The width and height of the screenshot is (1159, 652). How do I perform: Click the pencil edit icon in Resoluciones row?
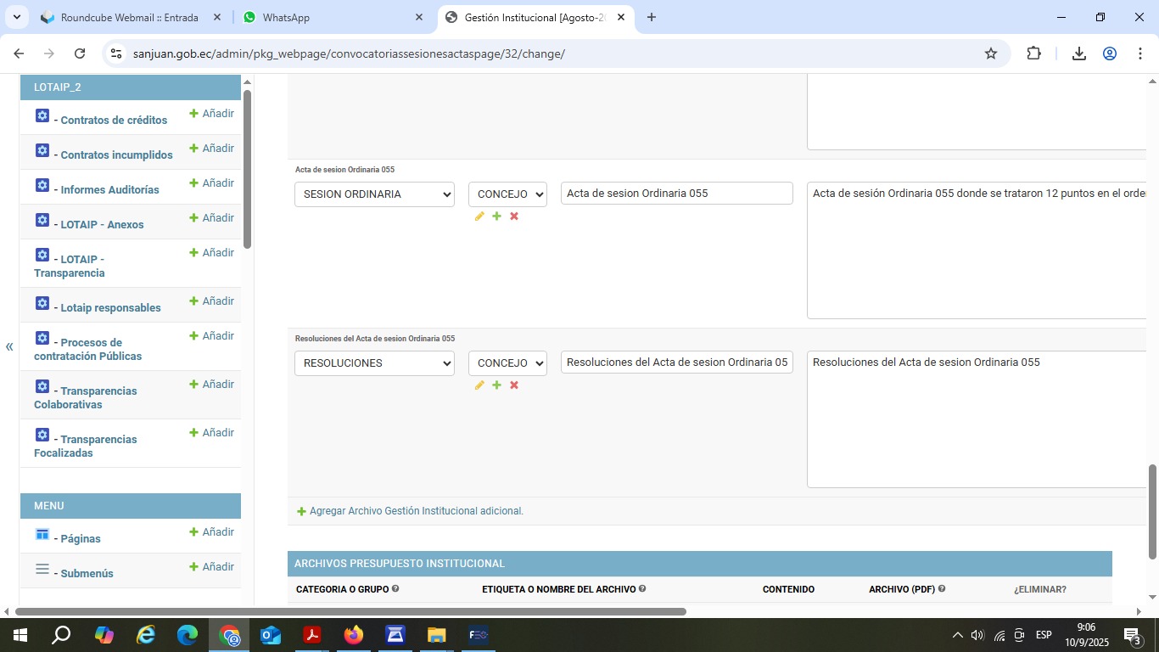(479, 385)
